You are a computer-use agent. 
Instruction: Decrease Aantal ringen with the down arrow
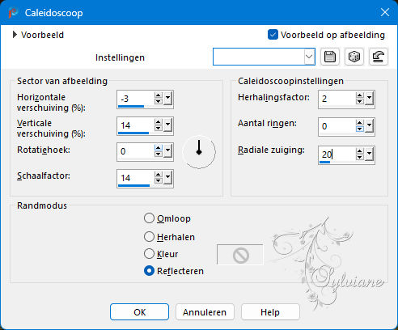click(359, 129)
